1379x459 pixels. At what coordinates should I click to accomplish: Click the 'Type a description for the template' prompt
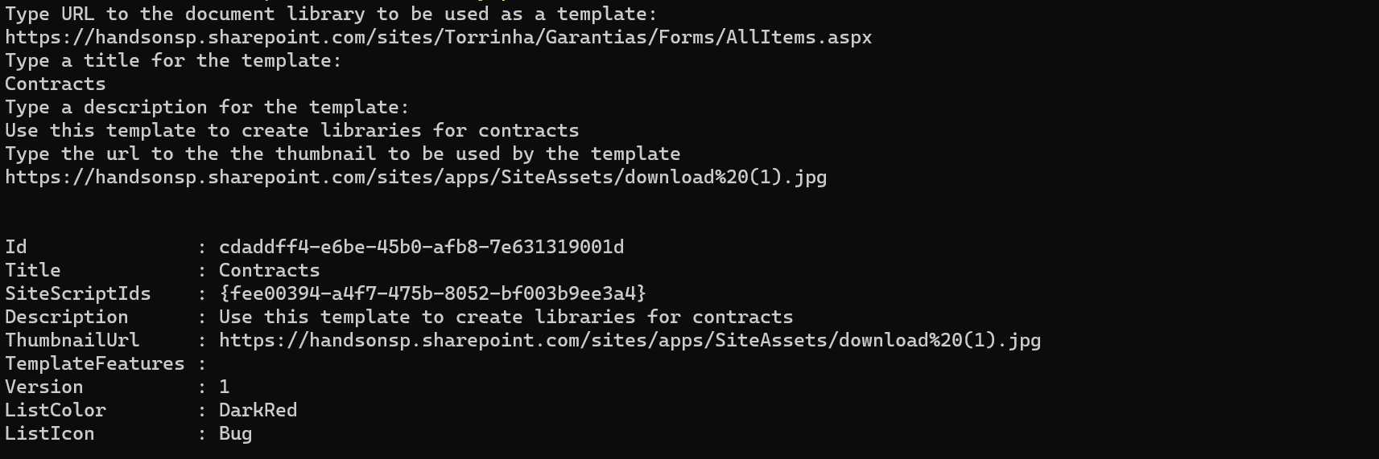point(207,108)
